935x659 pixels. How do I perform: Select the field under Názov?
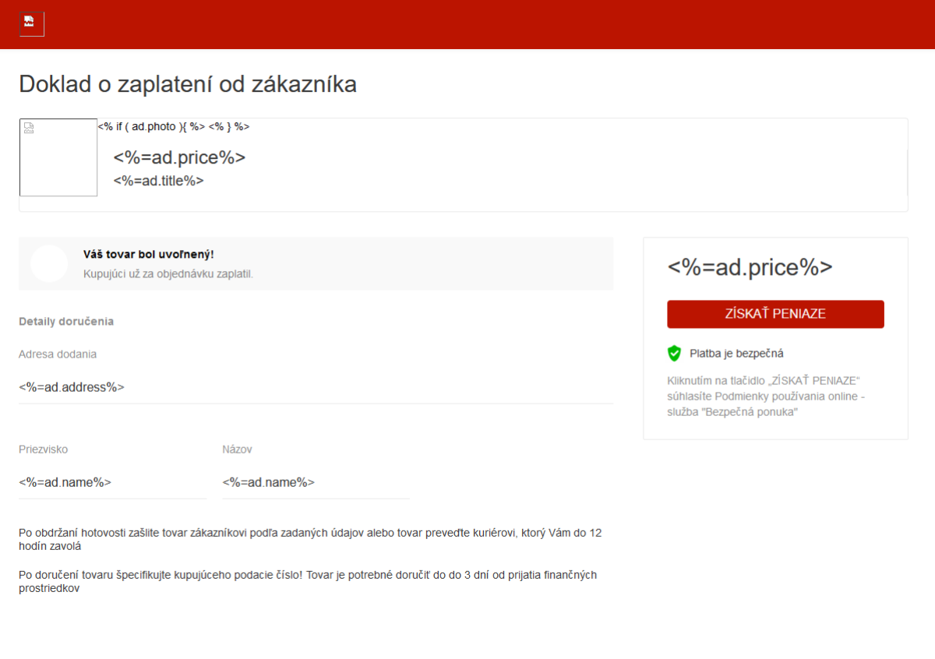click(x=316, y=482)
